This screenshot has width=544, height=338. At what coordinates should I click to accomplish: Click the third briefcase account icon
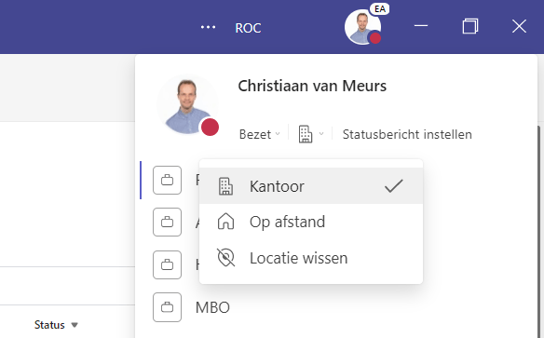tap(168, 264)
